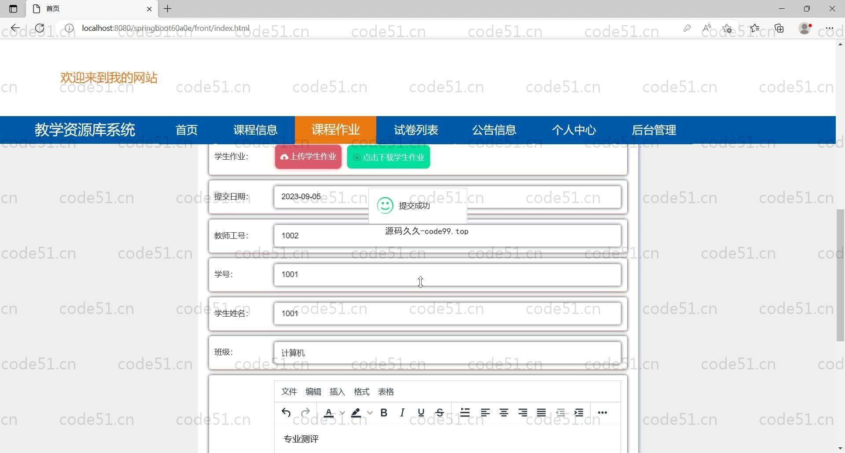845x453 pixels.
Task: Center align text
Action: 504,413
